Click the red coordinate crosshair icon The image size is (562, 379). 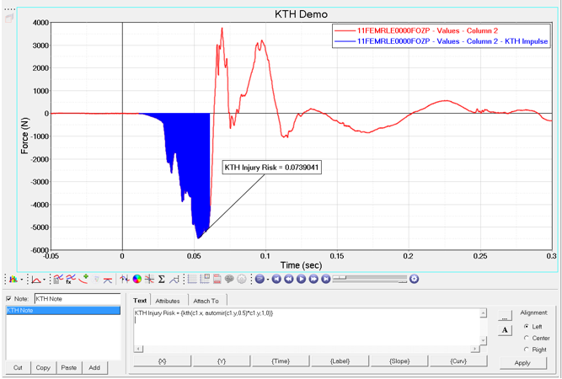tap(149, 279)
